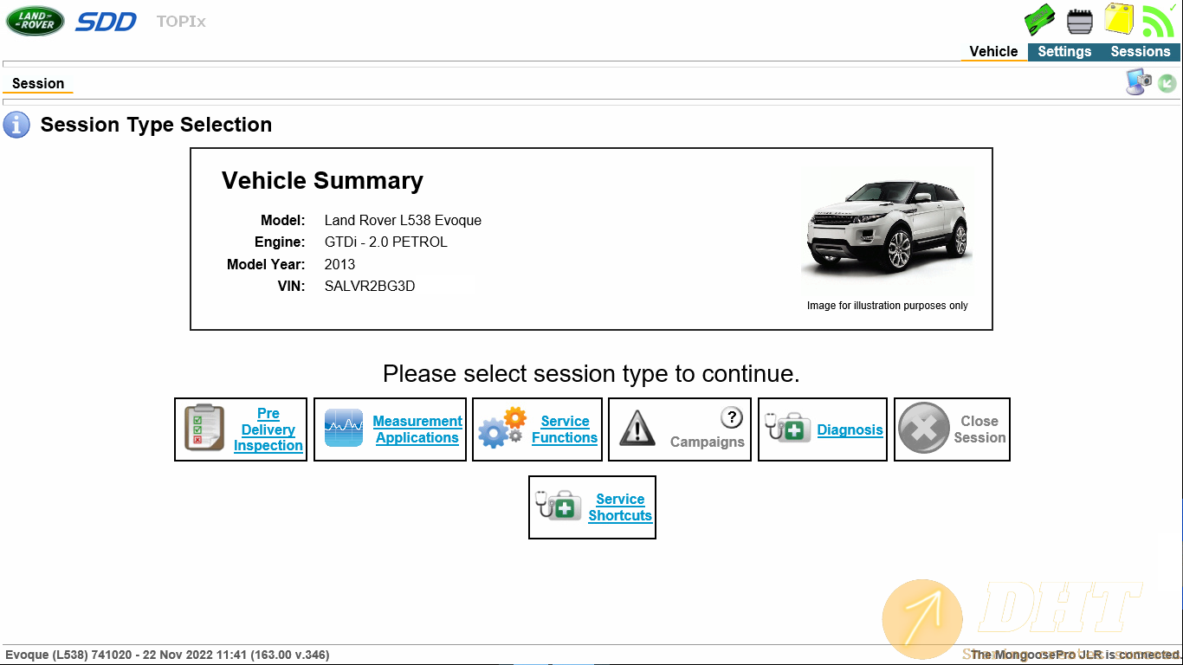Click the Vehicle Summary heading
The image size is (1183, 665).
click(x=322, y=180)
